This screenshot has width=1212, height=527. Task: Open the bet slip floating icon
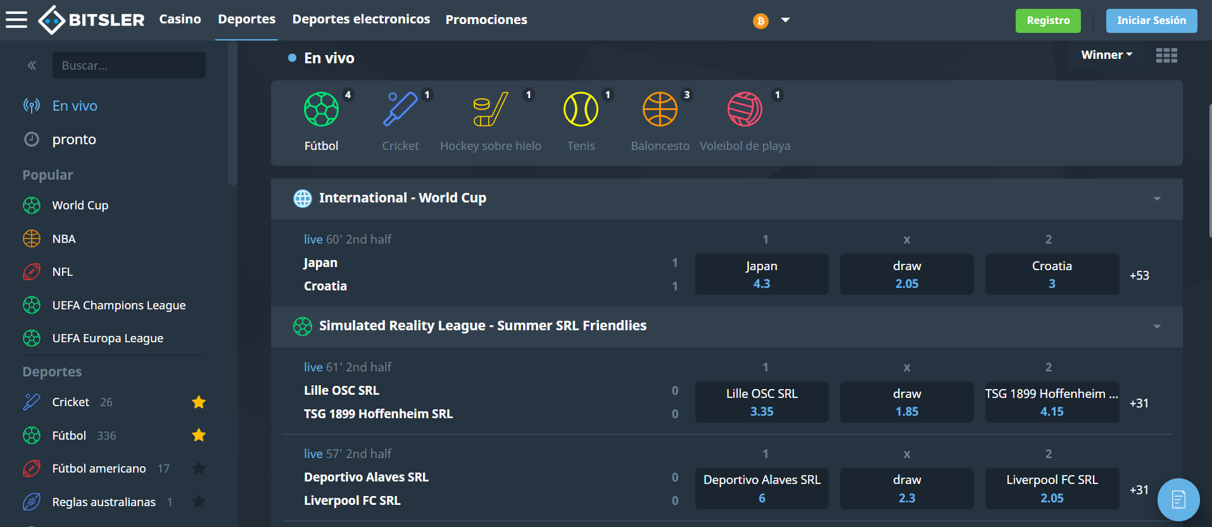[1178, 500]
